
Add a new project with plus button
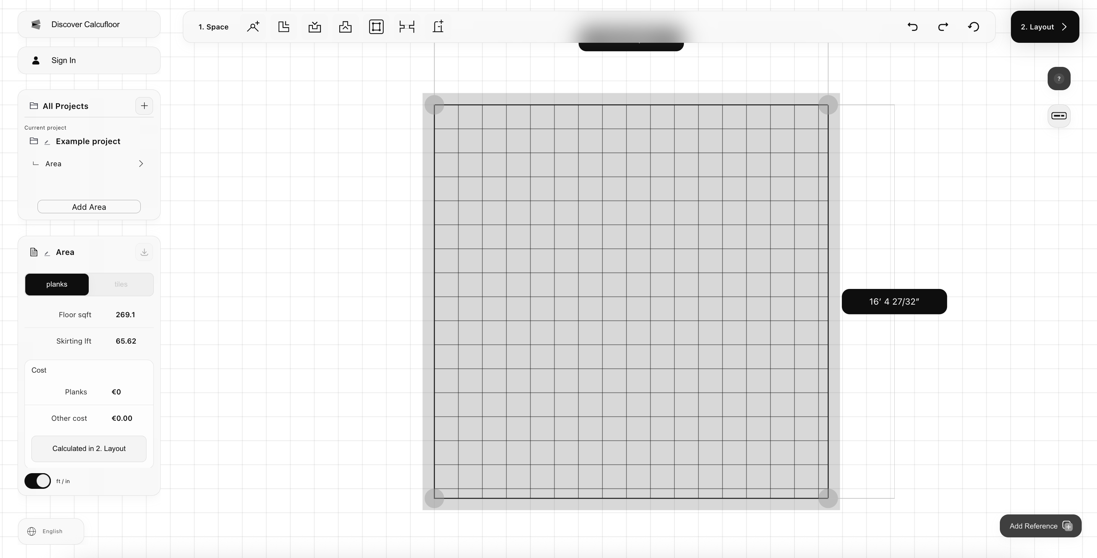tap(144, 106)
